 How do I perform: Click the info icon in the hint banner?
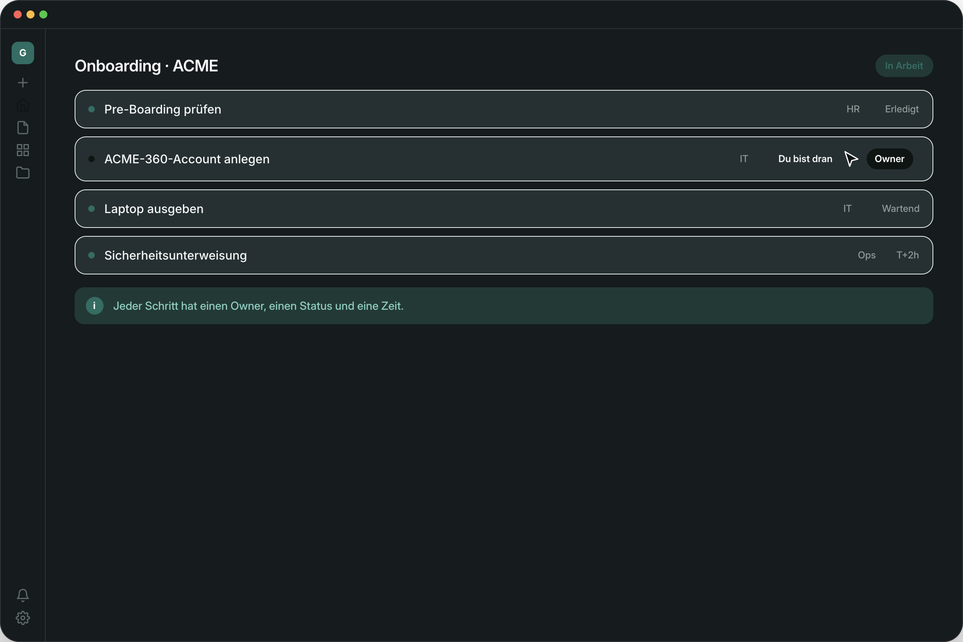click(95, 306)
